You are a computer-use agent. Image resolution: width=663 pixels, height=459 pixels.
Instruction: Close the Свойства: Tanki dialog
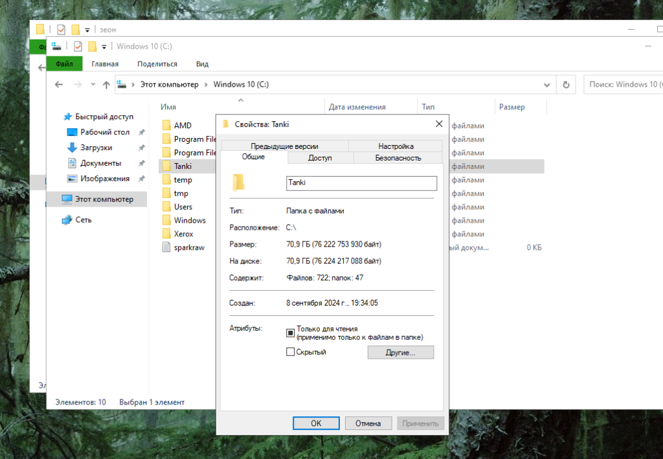click(439, 124)
